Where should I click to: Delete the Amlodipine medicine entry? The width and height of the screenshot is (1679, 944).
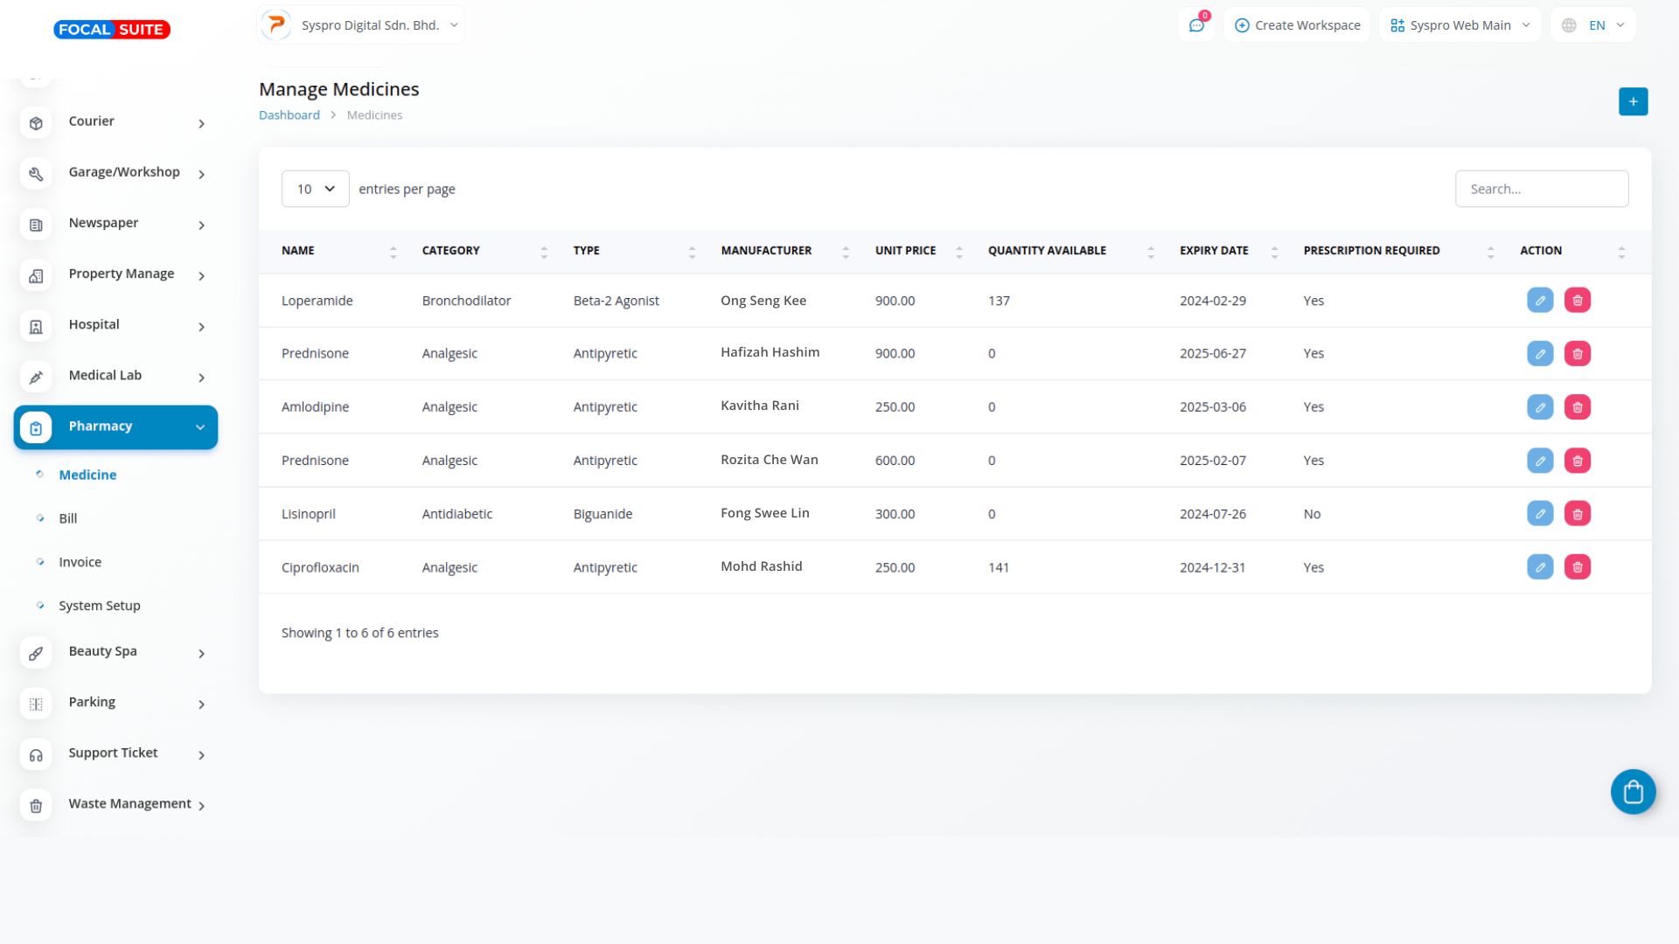[1577, 407]
